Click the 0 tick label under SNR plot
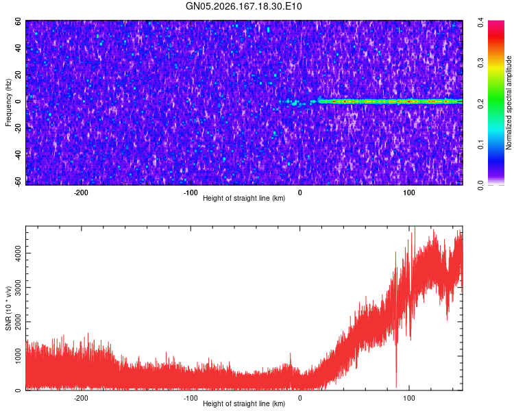The image size is (514, 411). click(299, 398)
